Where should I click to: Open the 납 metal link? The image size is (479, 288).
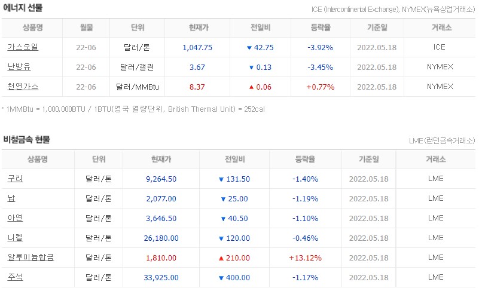11,198
